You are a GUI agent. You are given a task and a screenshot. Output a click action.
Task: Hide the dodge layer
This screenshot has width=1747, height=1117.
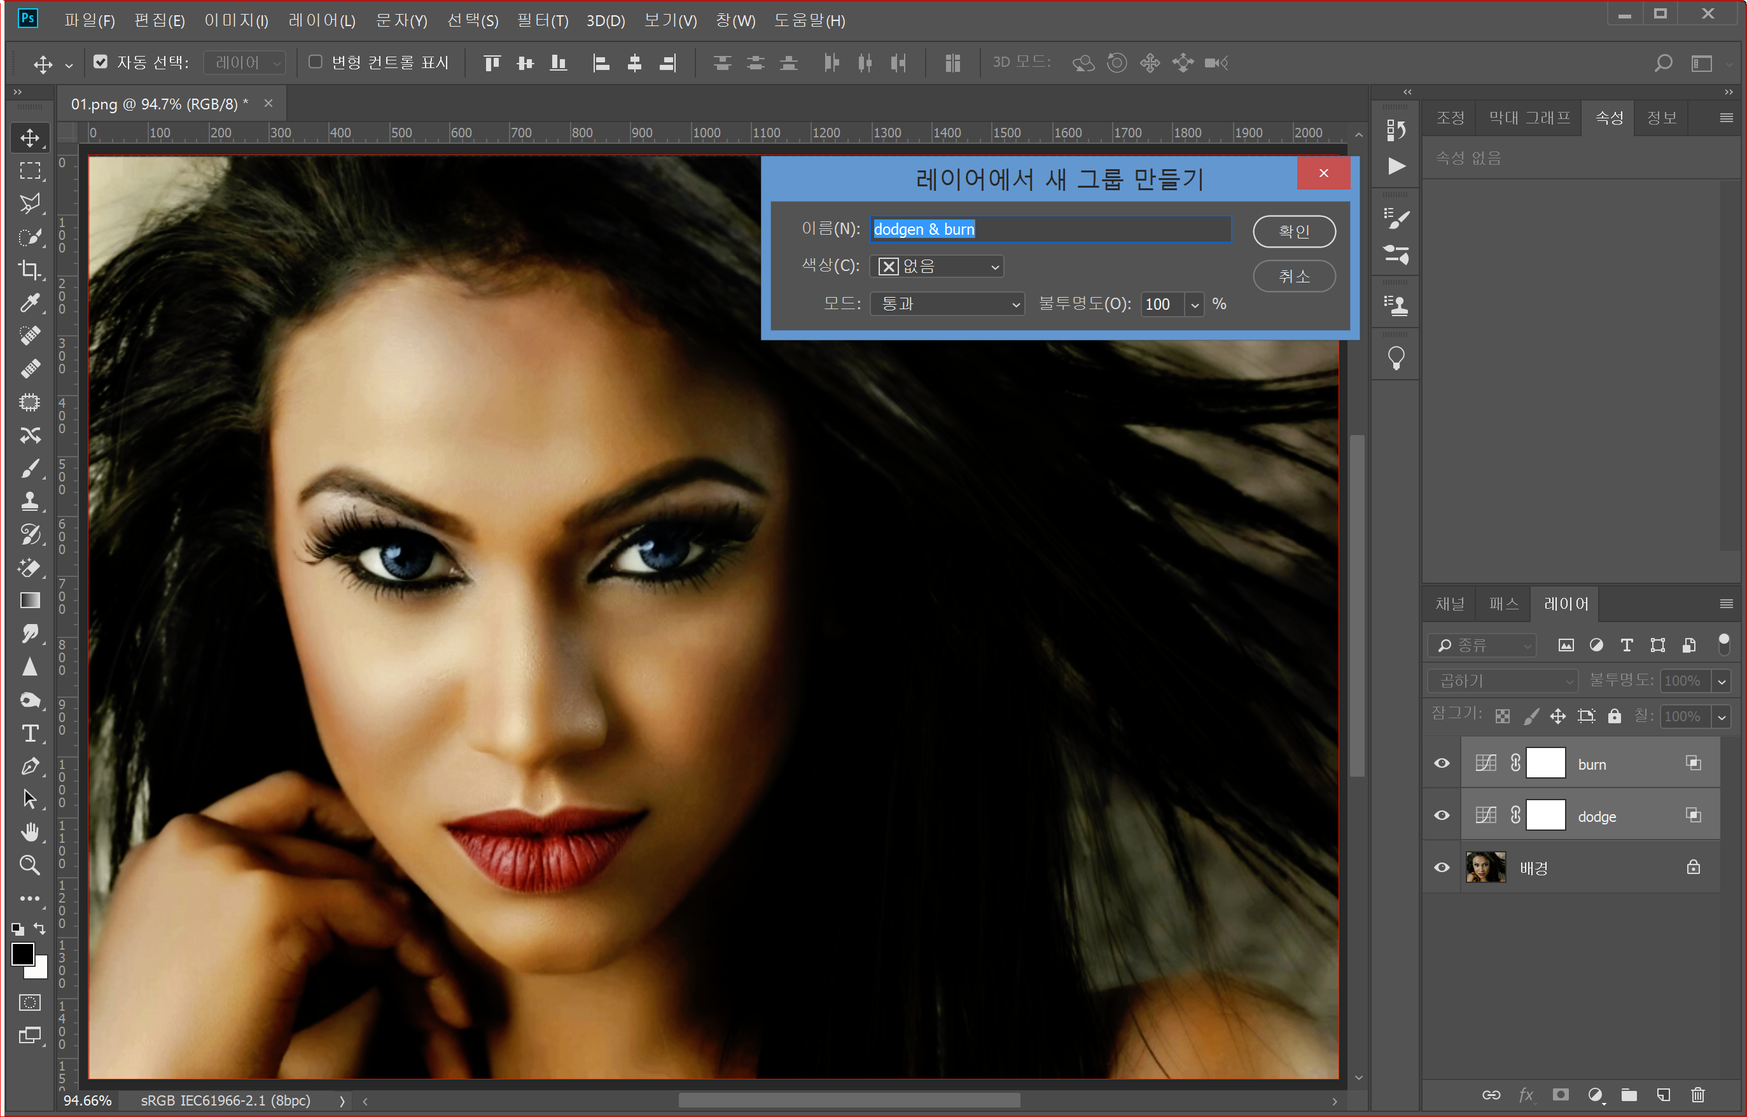1442,815
